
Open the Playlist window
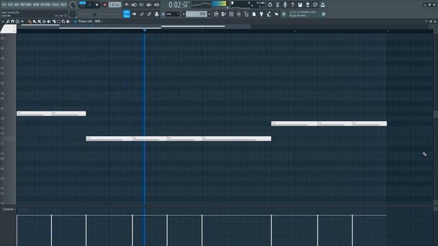pyautogui.click(x=216, y=14)
